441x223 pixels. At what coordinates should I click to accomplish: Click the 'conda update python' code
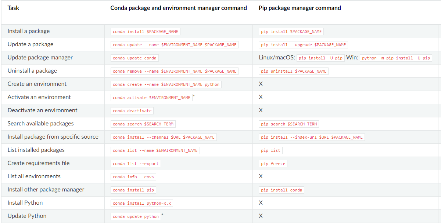coord(136,216)
